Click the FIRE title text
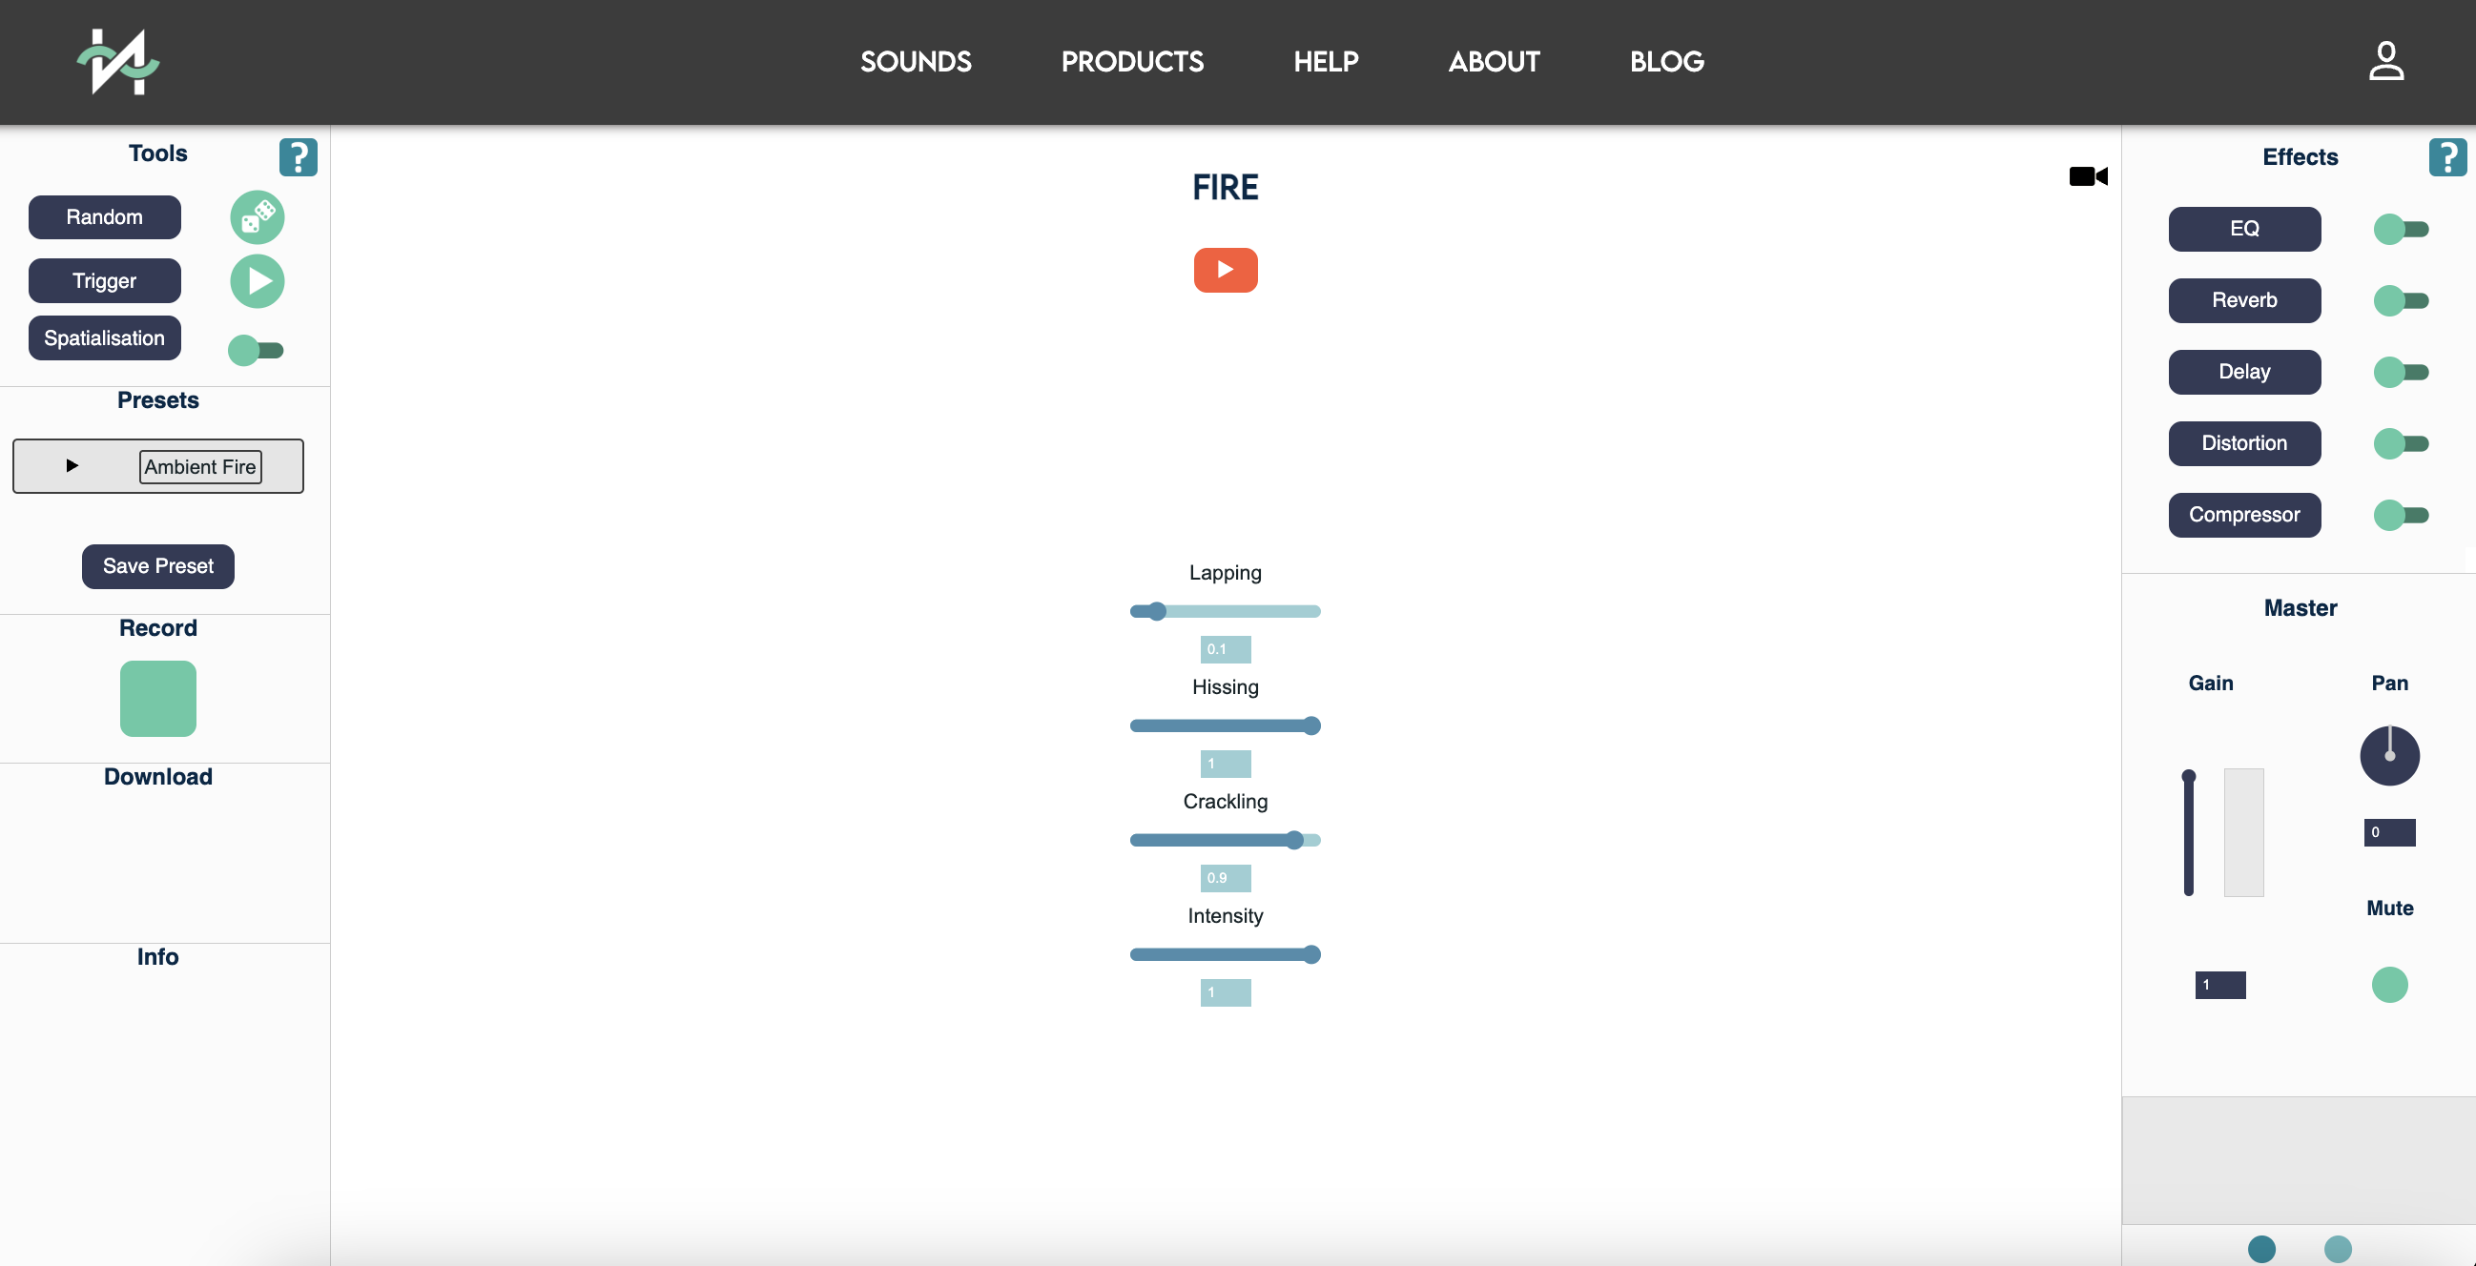 click(x=1226, y=187)
